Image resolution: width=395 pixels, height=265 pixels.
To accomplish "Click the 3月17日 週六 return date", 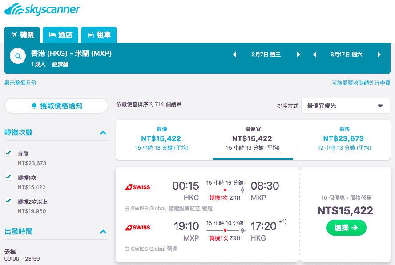I will pos(347,55).
